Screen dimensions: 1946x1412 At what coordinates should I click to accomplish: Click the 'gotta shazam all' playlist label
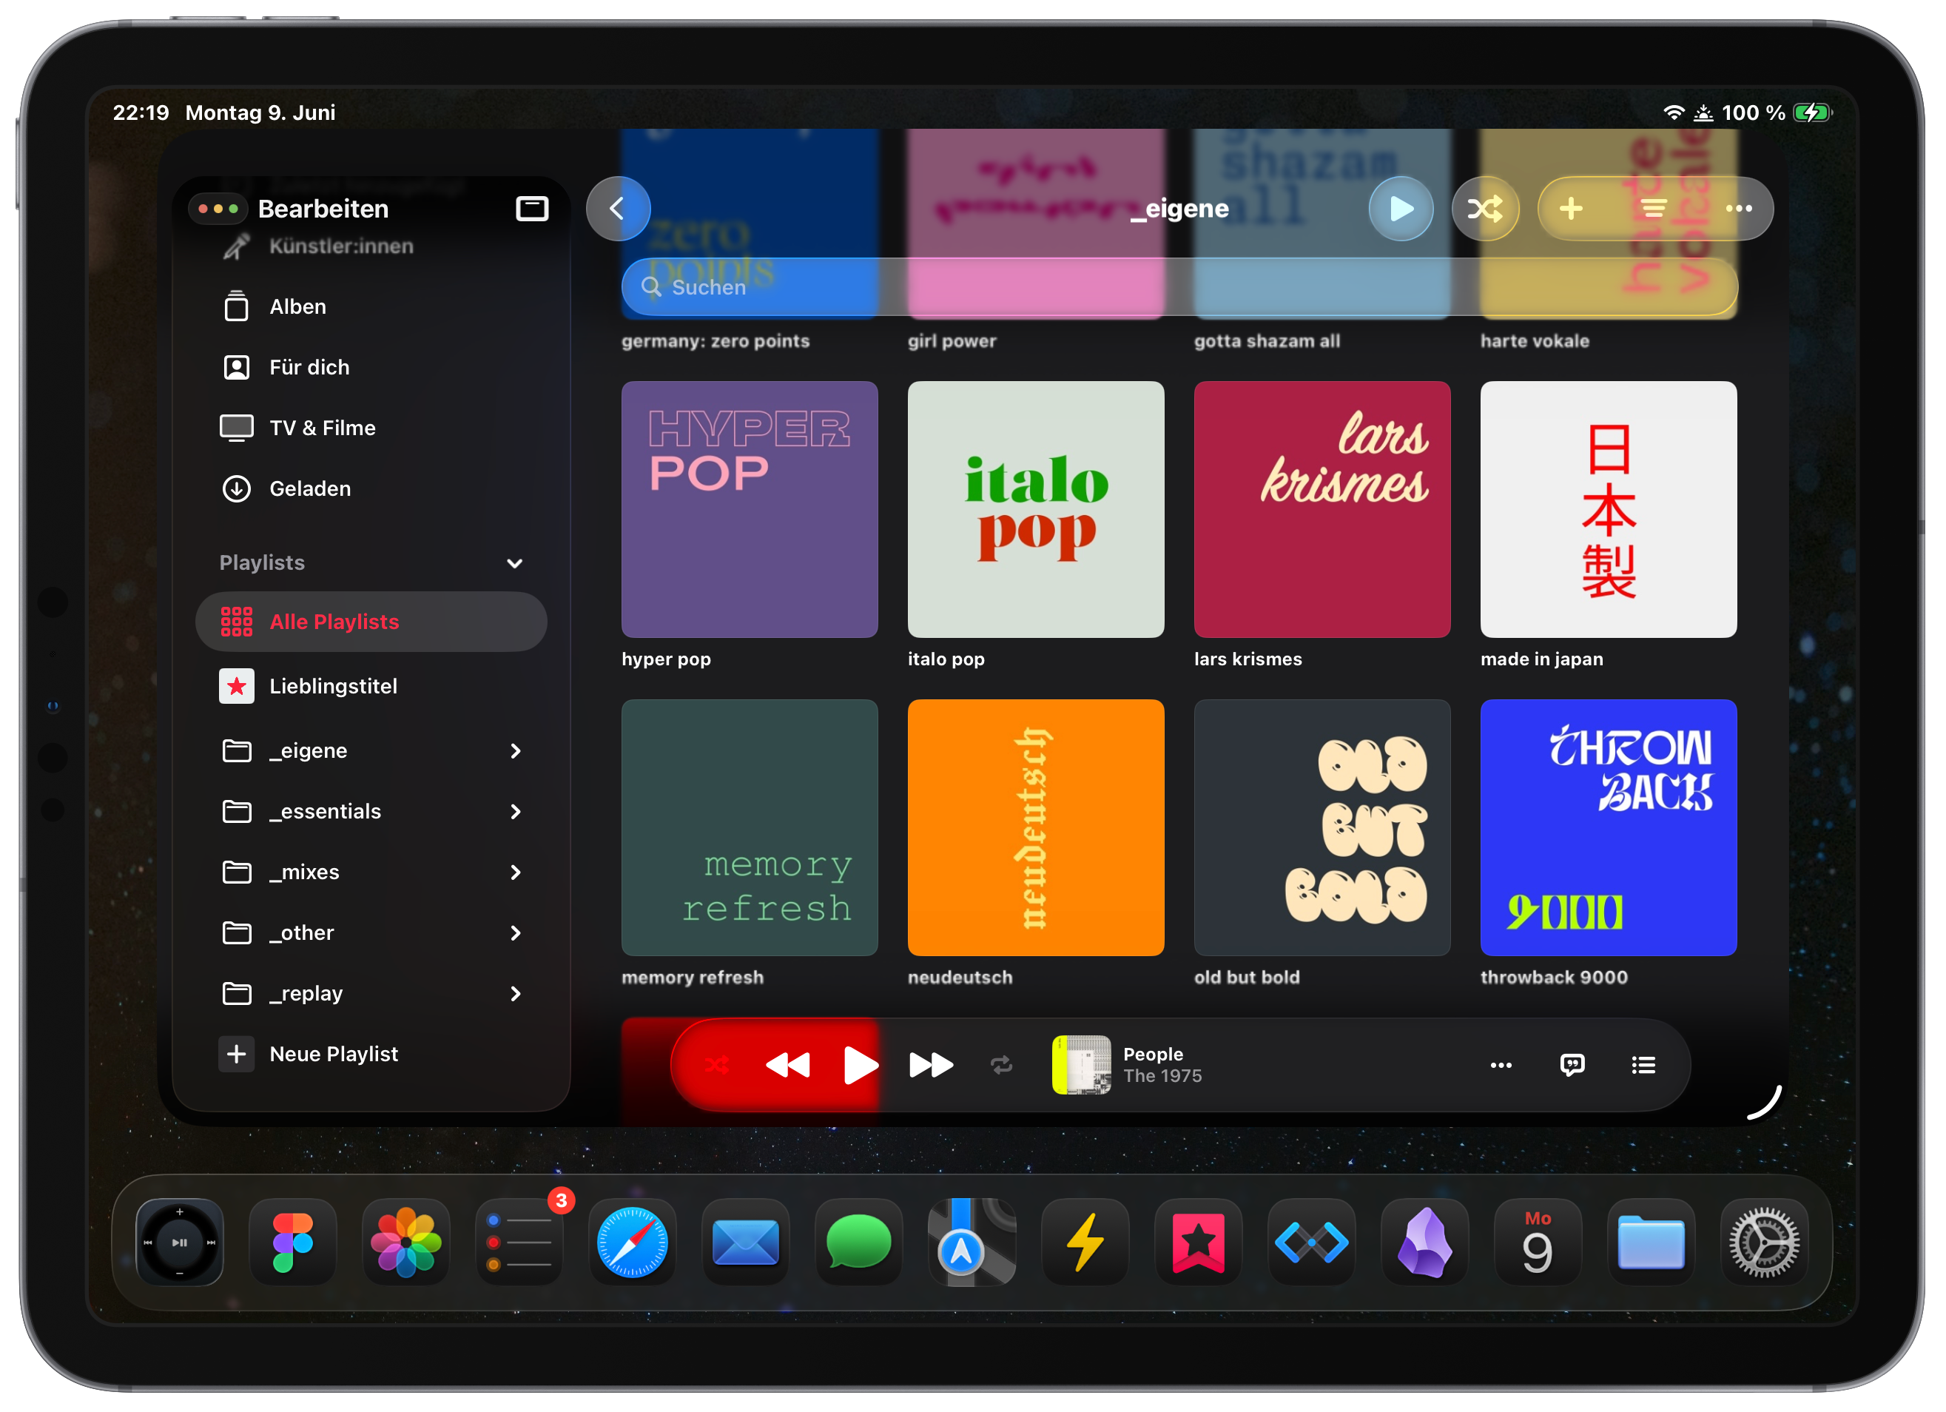click(1267, 342)
